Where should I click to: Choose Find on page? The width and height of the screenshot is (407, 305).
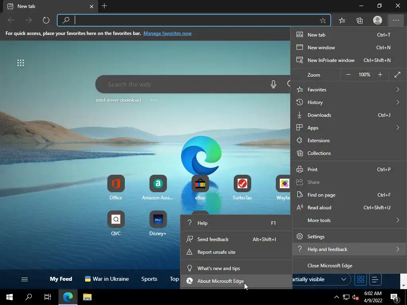pyautogui.click(x=349, y=195)
